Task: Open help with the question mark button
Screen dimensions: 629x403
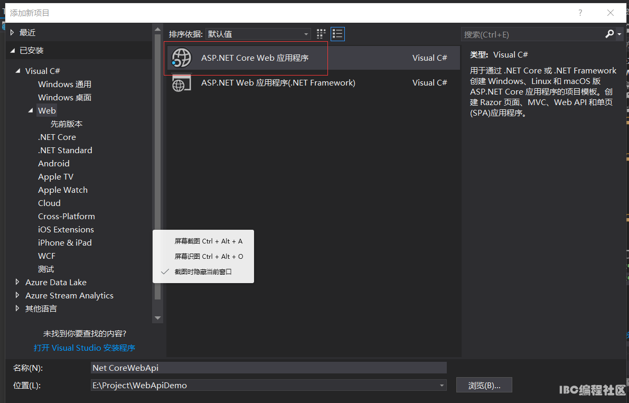Action: tap(580, 13)
